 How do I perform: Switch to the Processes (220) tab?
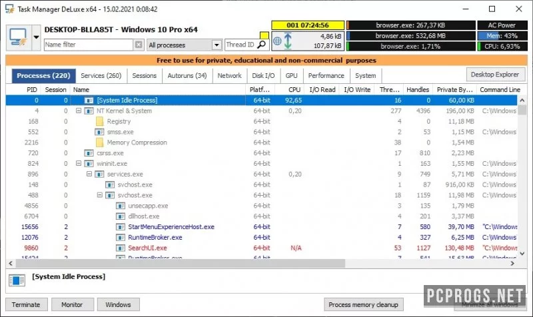click(43, 75)
